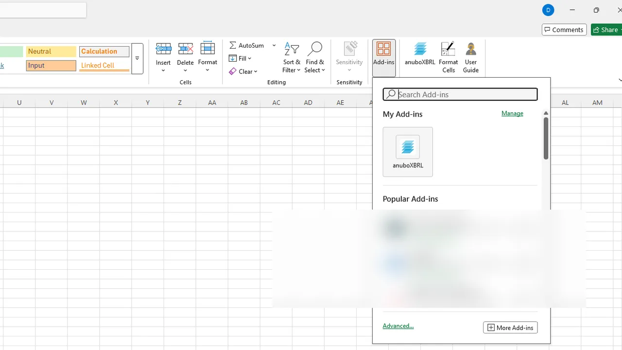Select column header AM
The height and width of the screenshot is (350, 622).
[597, 103]
